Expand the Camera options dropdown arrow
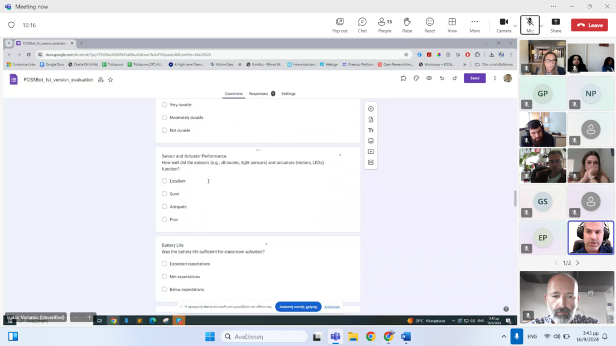This screenshot has width=616, height=346. (x=515, y=26)
